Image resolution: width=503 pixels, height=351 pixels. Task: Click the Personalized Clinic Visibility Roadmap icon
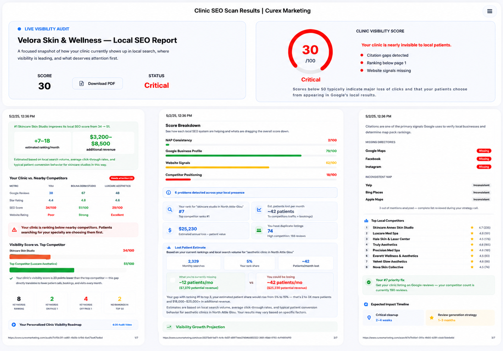click(x=14, y=325)
